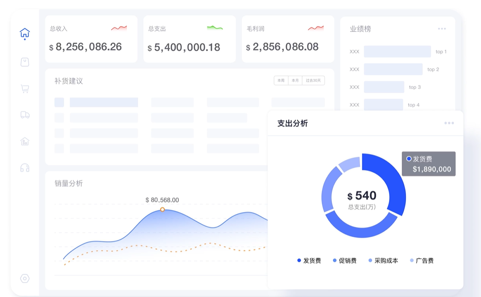Toggle the 发货费 legend item
Image resolution: width=481 pixels, height=297 pixels.
309,261
